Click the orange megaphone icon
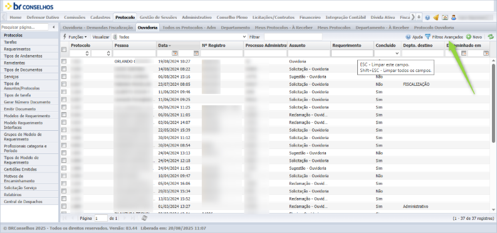Viewport: 497px width, 233px height. point(436,18)
